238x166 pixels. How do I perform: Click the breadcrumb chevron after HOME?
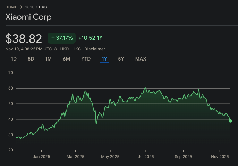pos(21,7)
